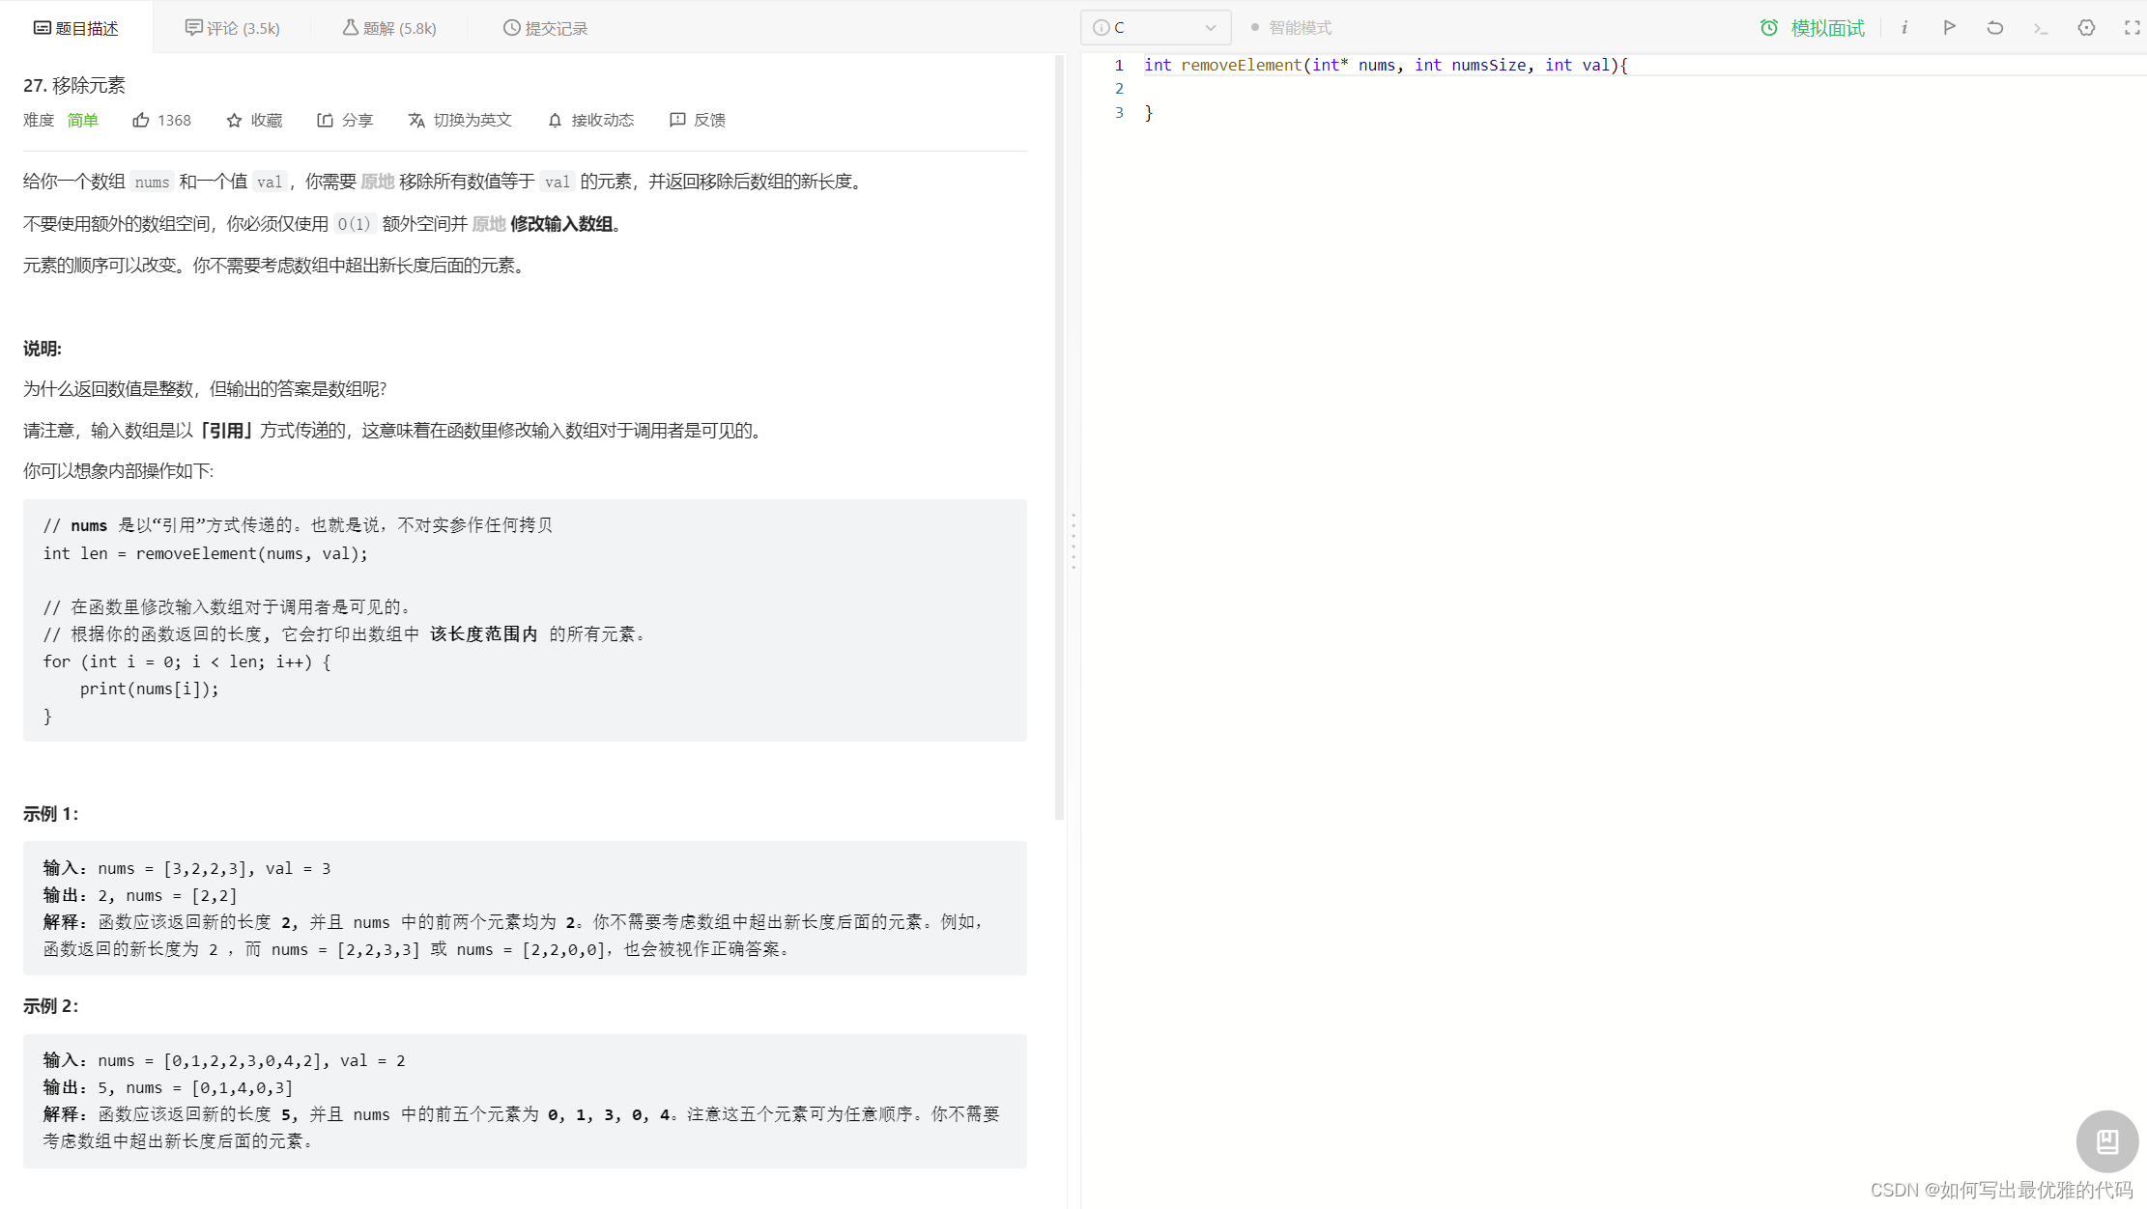Click the floating notes button
Screen dimensions: 2147x1209
(2107, 1141)
